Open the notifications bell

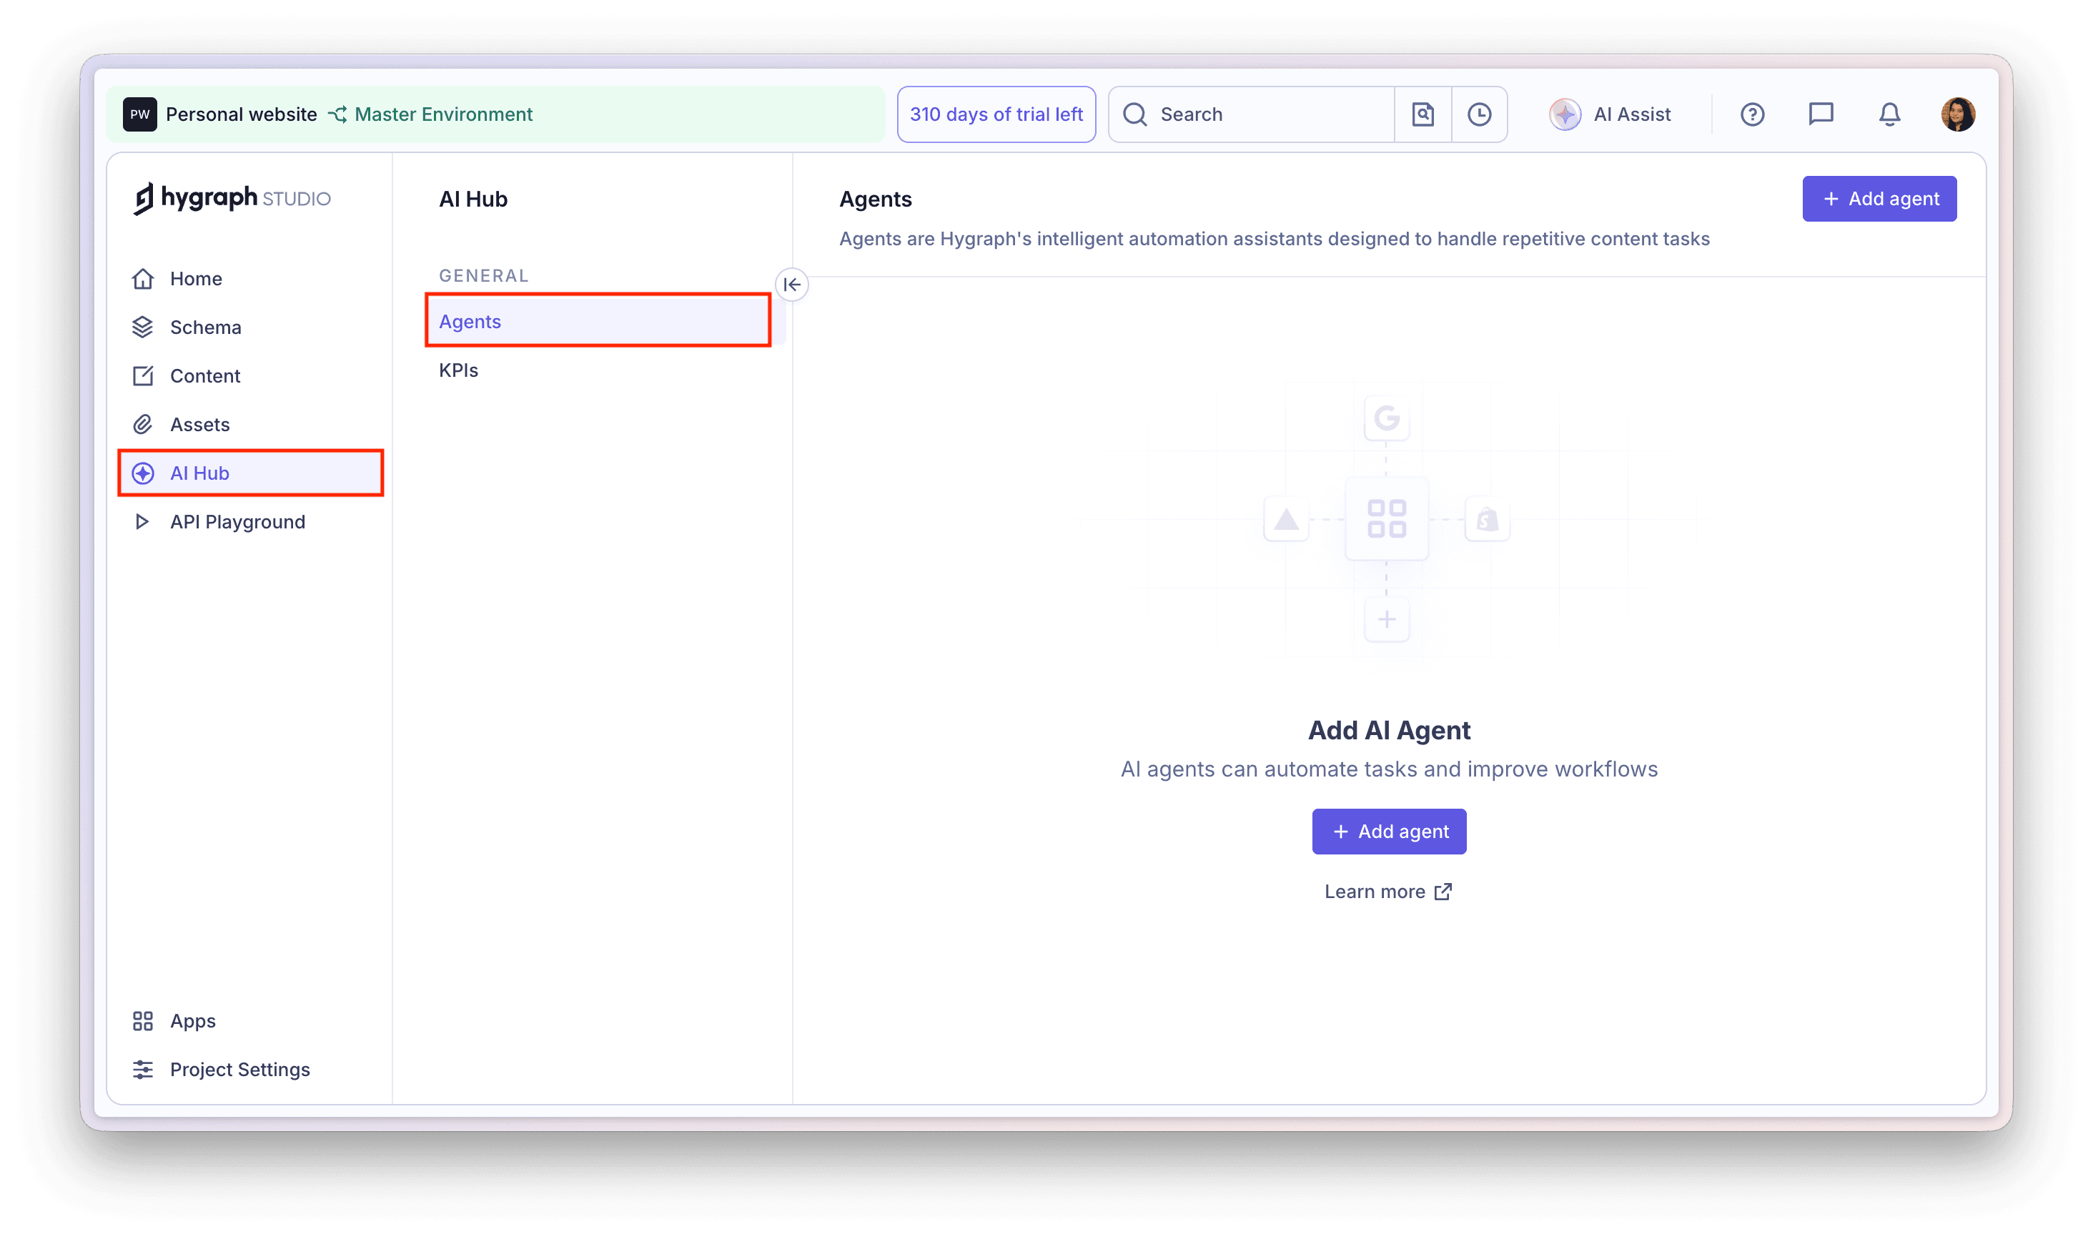click(x=1889, y=114)
